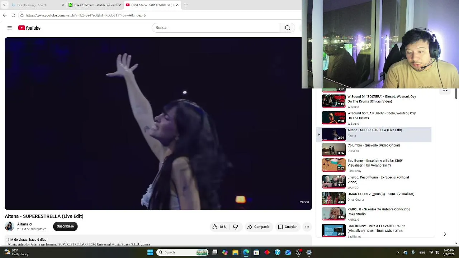Screen dimensions: 459x258
Task: Expand the tab search dropdown arrow
Action: pyautogui.click(x=5, y=5)
